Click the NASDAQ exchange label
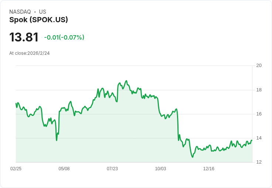Image resolution: width=272 pixels, height=188 pixels. coord(20,12)
